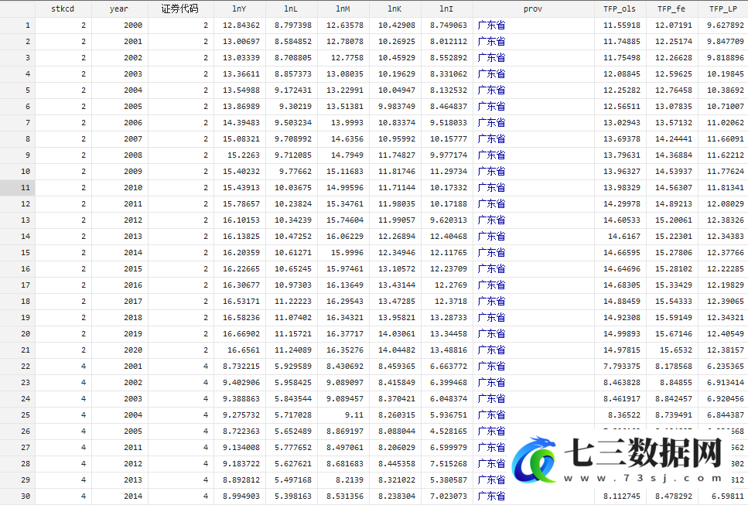Click lnL cell 8.857373
The image size is (748, 505).
pos(293,74)
